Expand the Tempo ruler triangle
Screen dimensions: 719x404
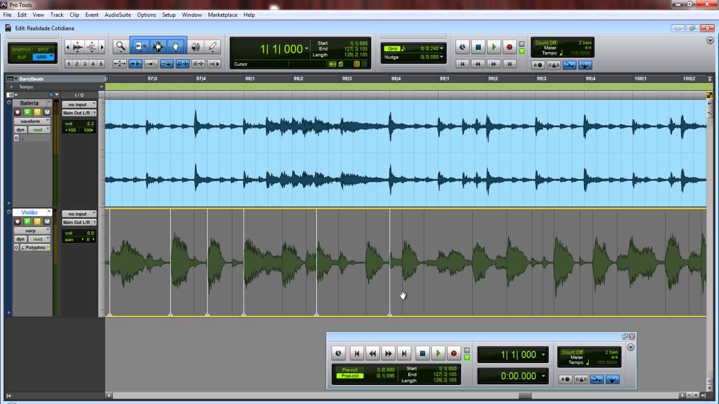point(12,87)
